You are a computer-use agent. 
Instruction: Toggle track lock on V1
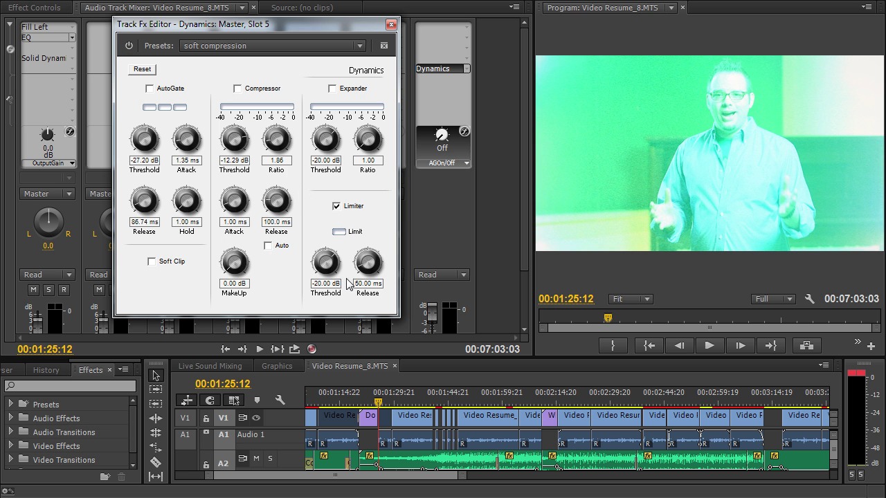point(206,418)
